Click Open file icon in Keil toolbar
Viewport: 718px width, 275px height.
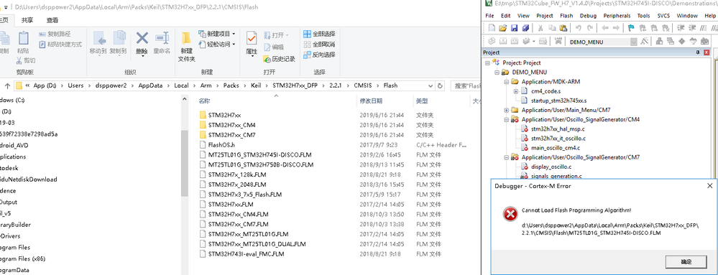click(x=503, y=28)
